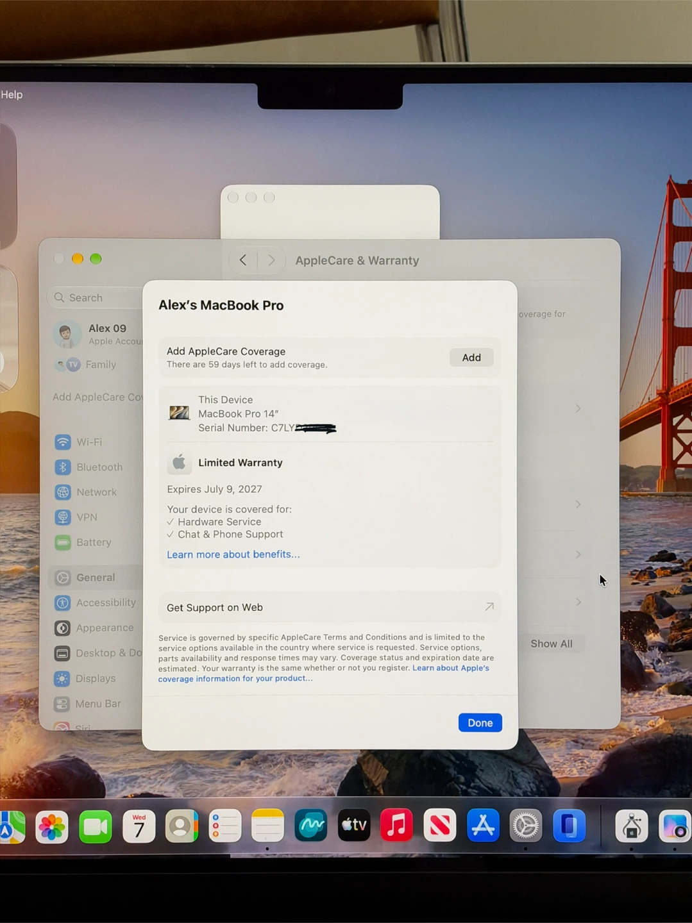
Task: Select General in the settings sidebar
Action: 95,578
